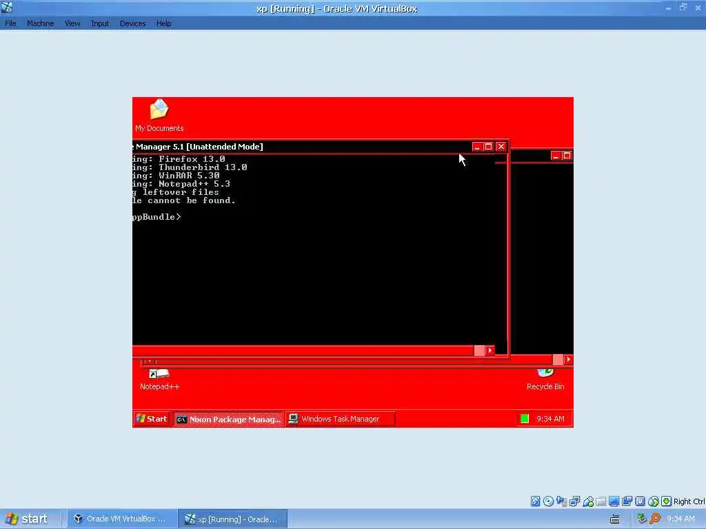Click the 'leftover files' console line
706x529 pixels.
click(176, 192)
